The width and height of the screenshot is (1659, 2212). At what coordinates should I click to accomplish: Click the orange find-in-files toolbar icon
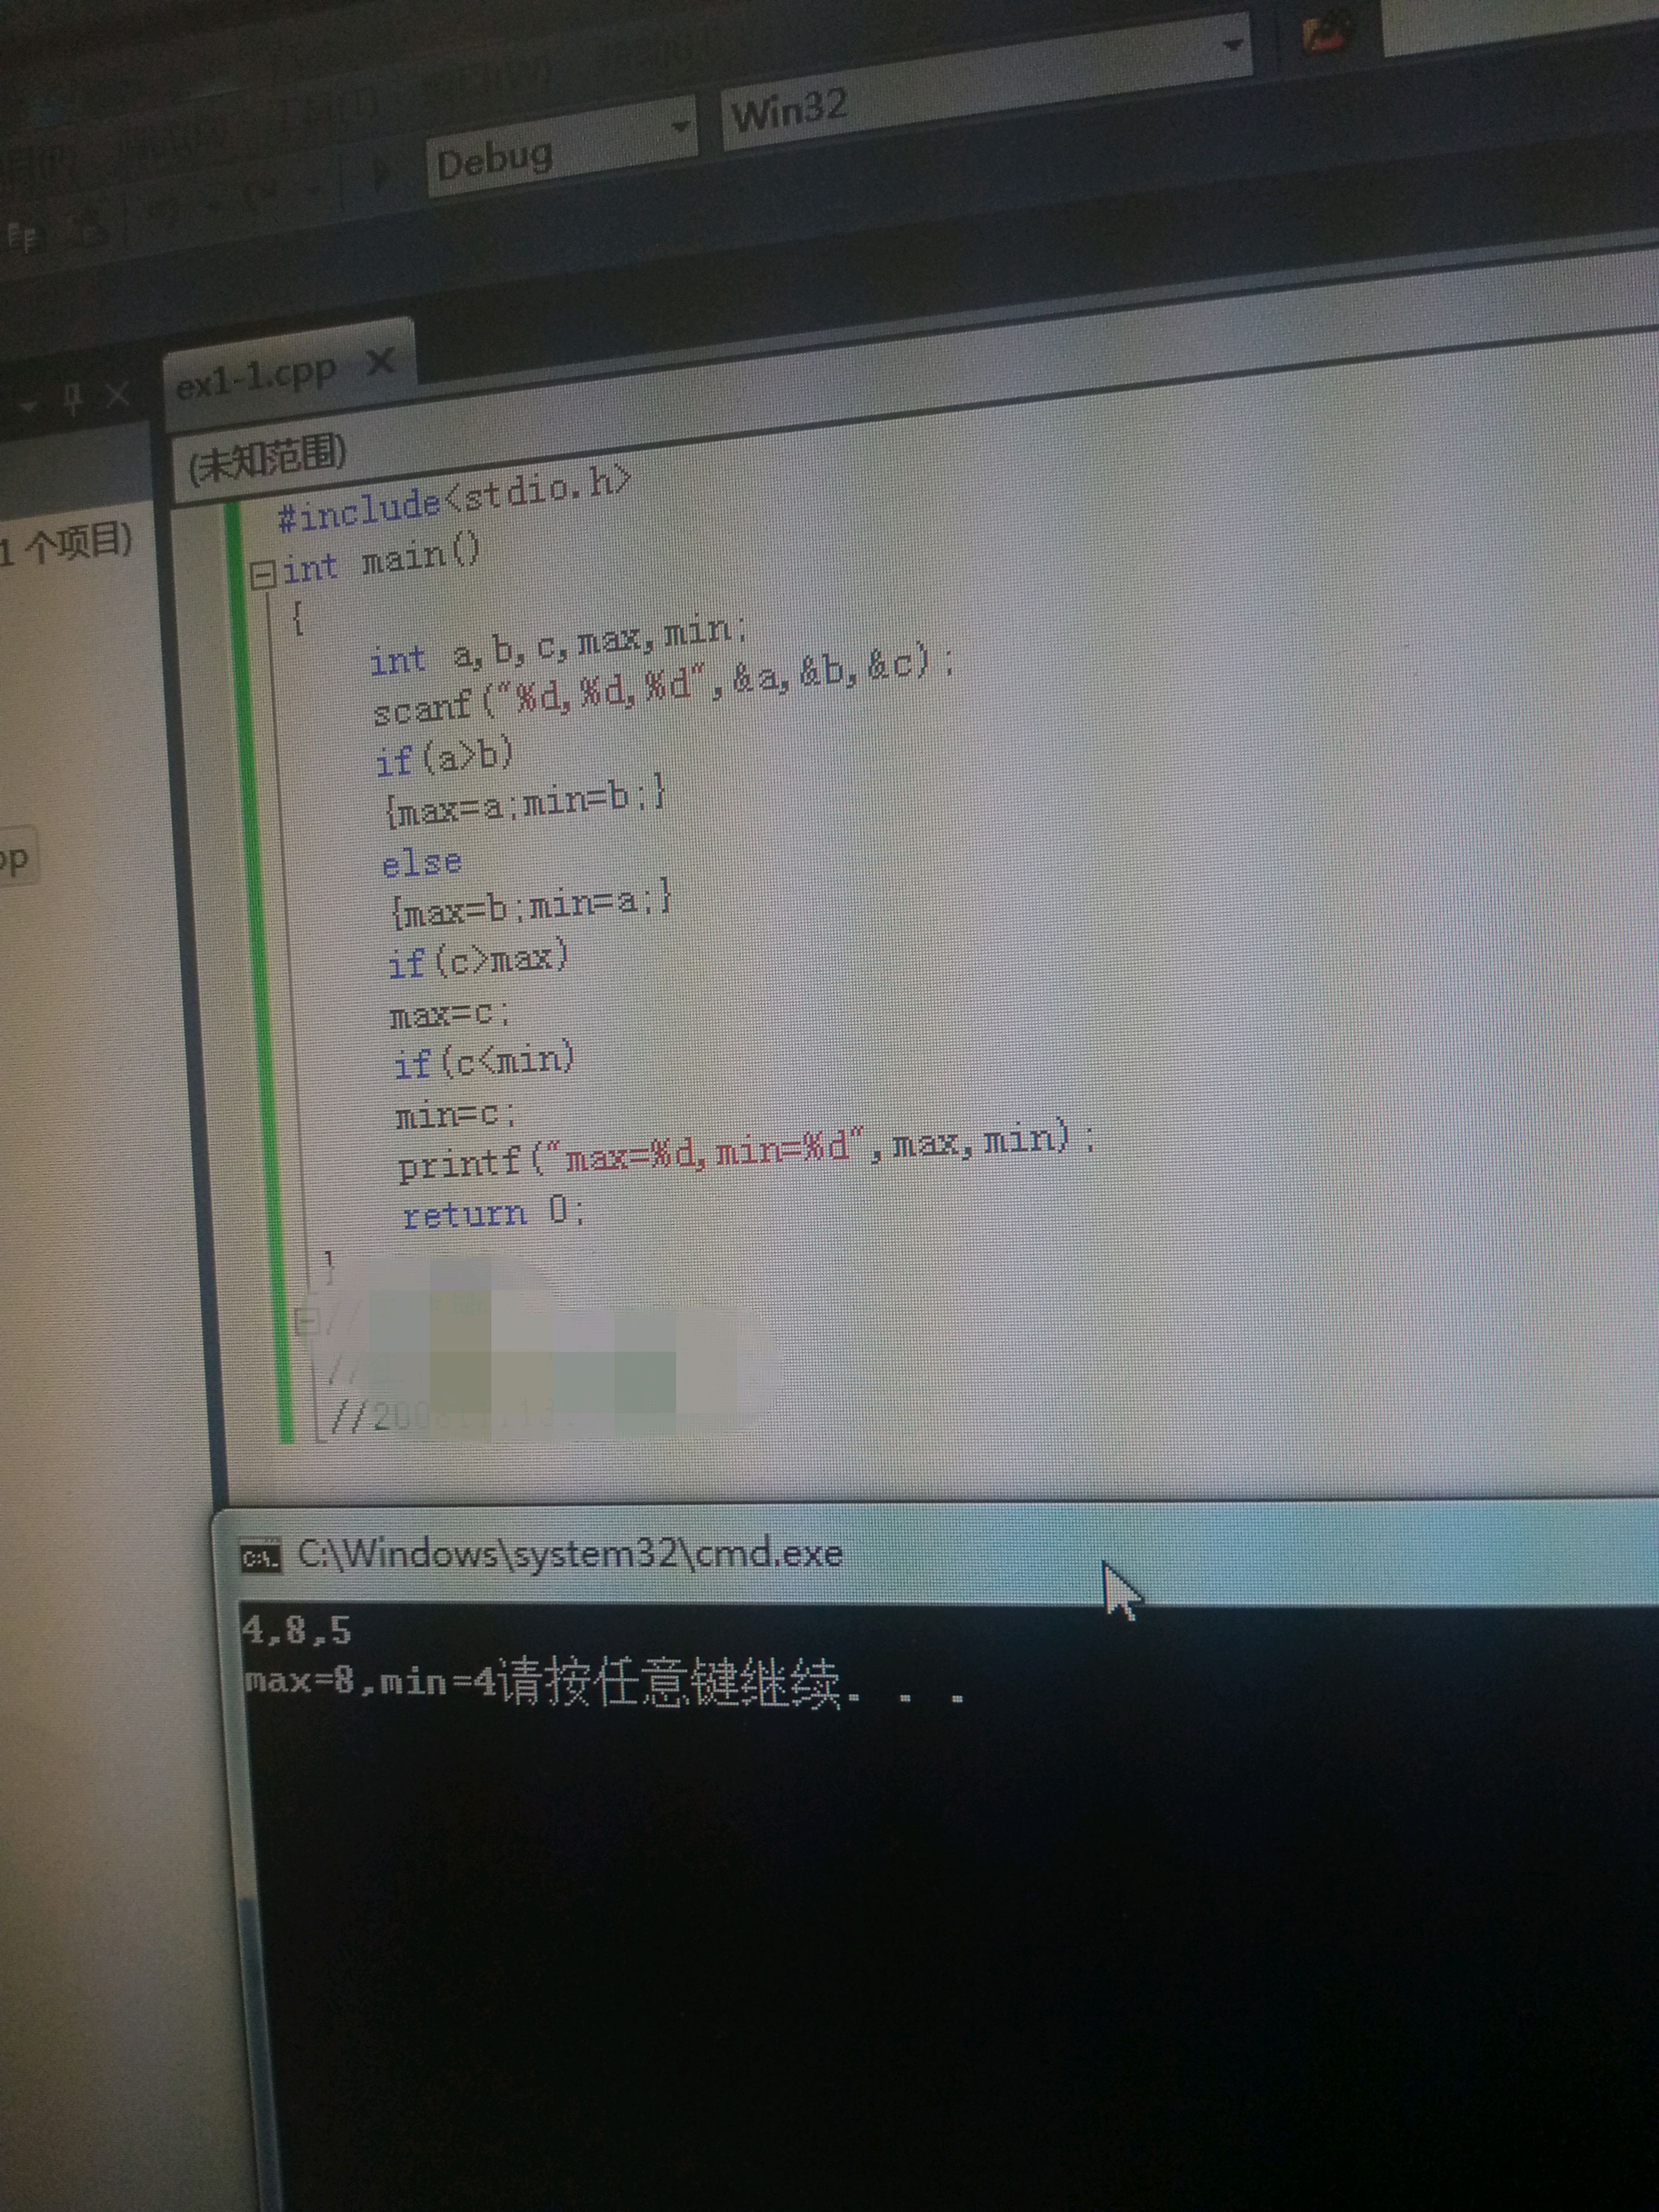pyautogui.click(x=1326, y=34)
